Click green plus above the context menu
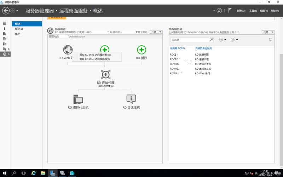Image resolution: width=283 pixels, height=177 pixels. [x=105, y=49]
